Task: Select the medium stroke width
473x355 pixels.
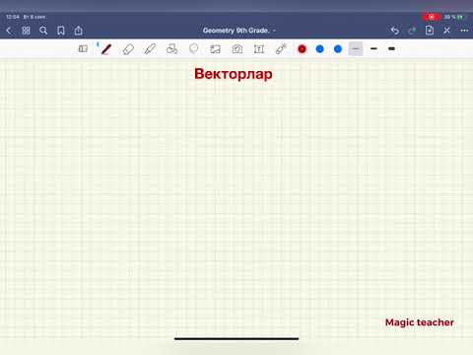Action: 373,48
